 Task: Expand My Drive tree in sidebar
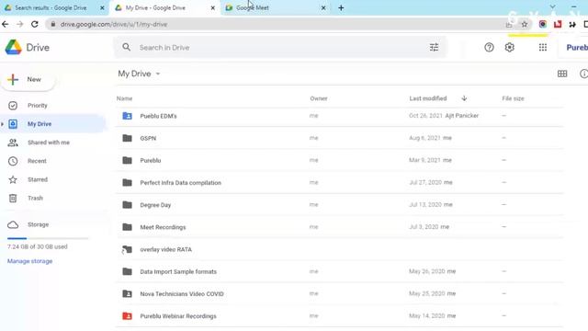[x=3, y=124]
